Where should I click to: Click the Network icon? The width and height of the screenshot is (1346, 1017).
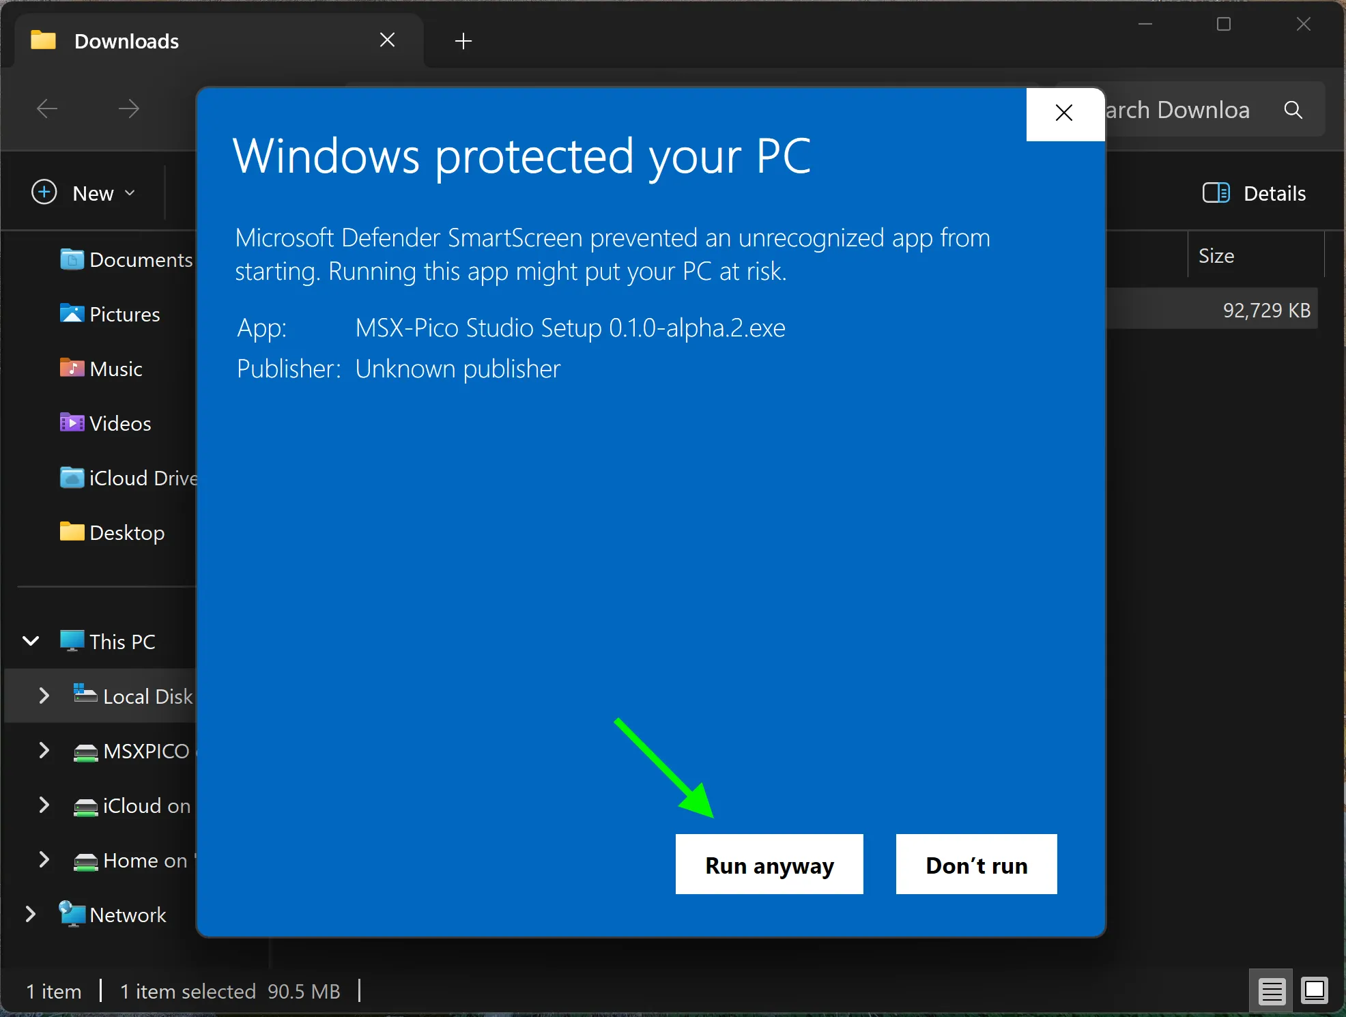click(72, 913)
